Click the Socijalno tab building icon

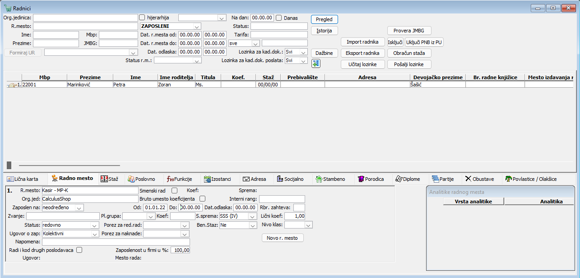pyautogui.click(x=279, y=179)
